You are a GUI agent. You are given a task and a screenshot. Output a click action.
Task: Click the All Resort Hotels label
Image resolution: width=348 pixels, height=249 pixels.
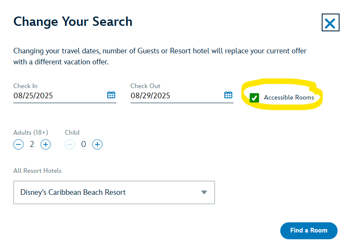click(37, 171)
